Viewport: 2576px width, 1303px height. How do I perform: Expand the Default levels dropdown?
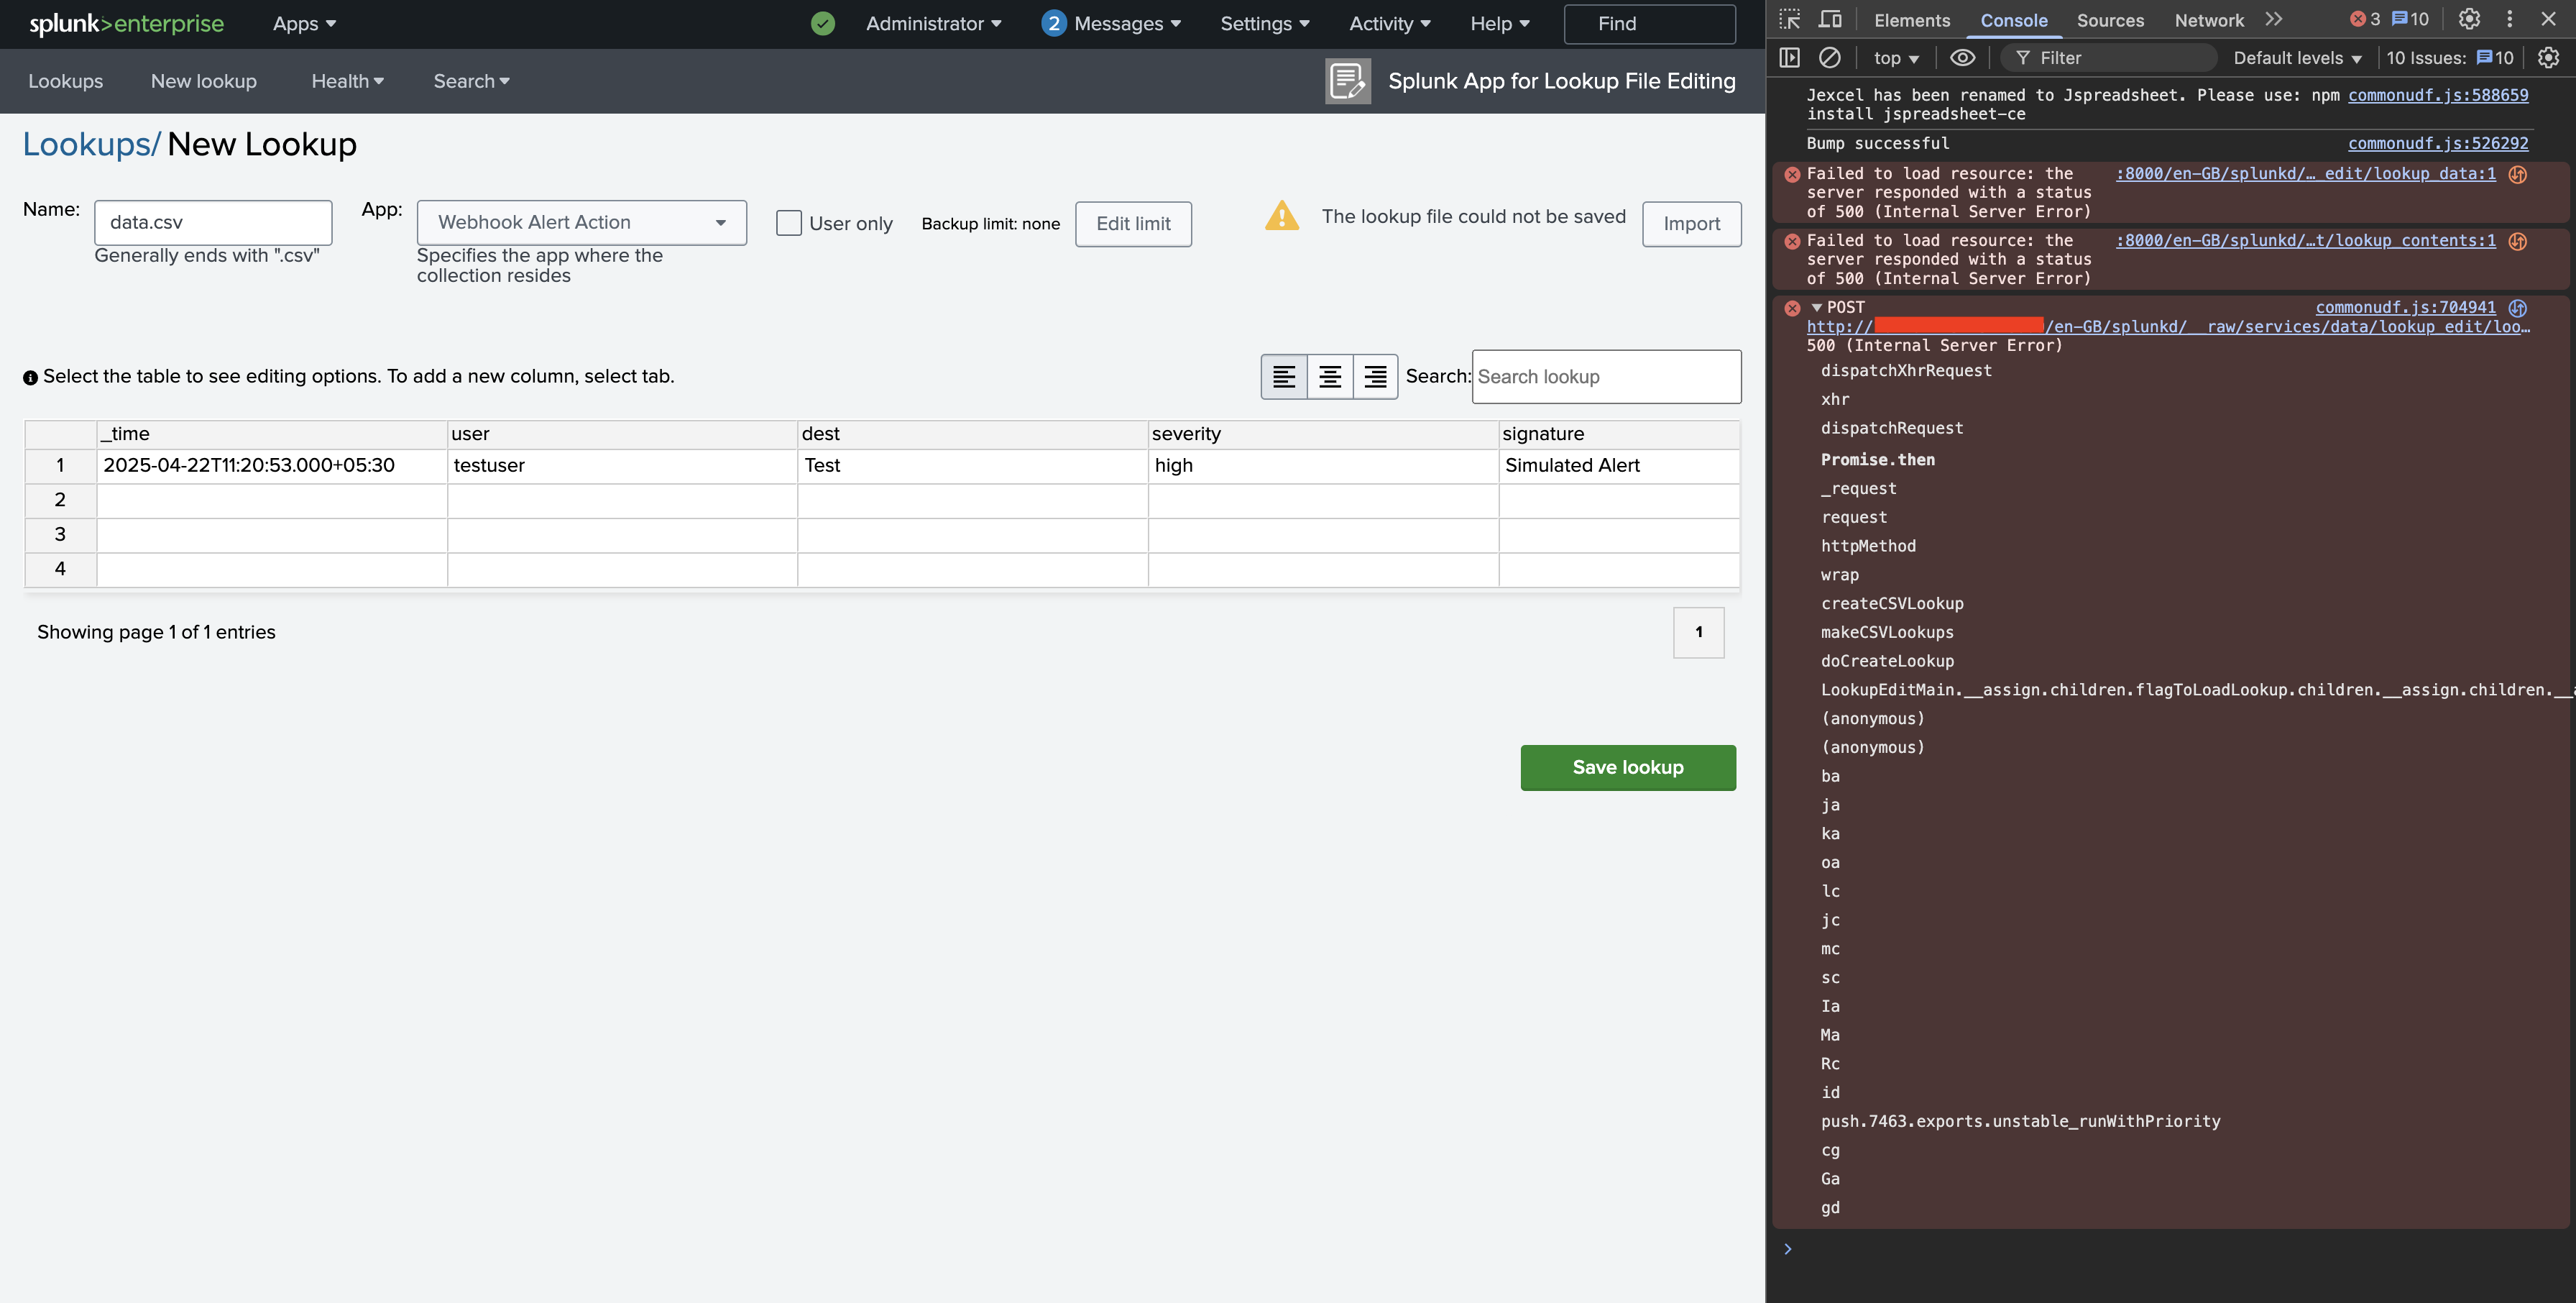pyautogui.click(x=2297, y=58)
